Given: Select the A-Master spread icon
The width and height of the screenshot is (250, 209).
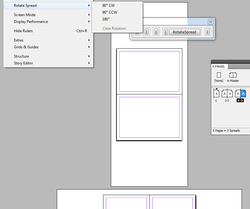Looking at the screenshot, I should (233, 75).
